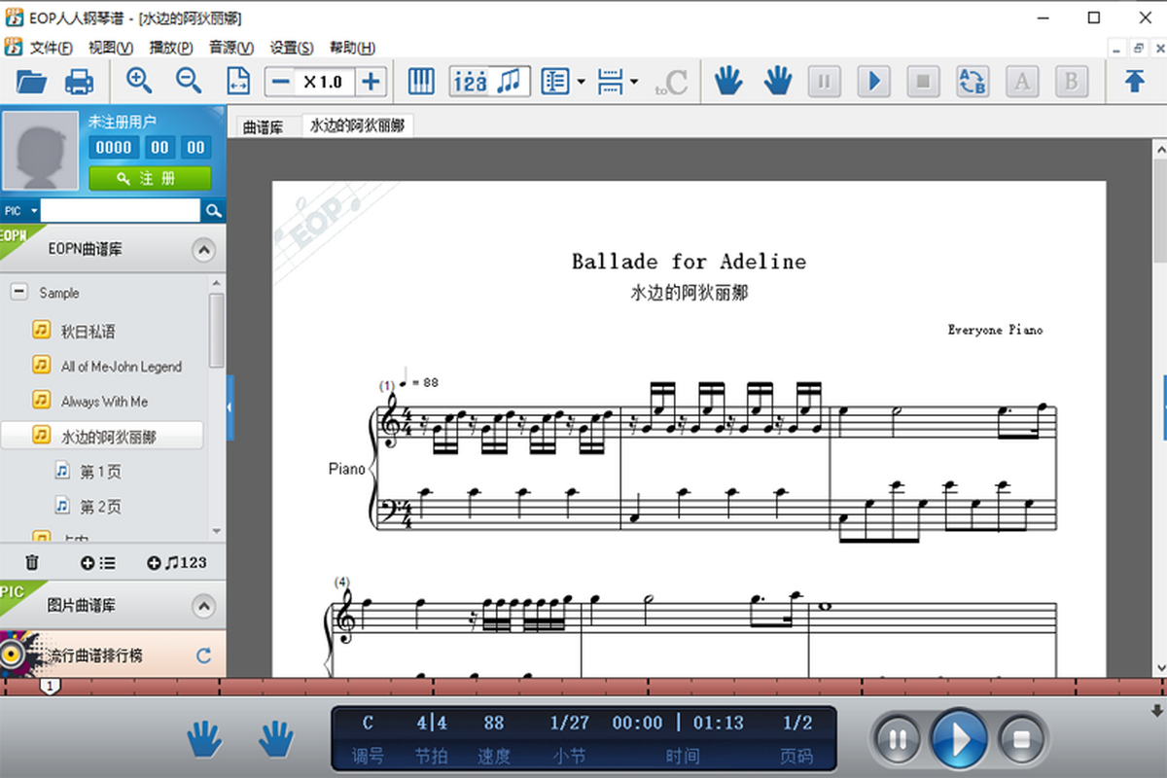The width and height of the screenshot is (1167, 778).
Task: Print the score using the printer icon
Action: (x=79, y=82)
